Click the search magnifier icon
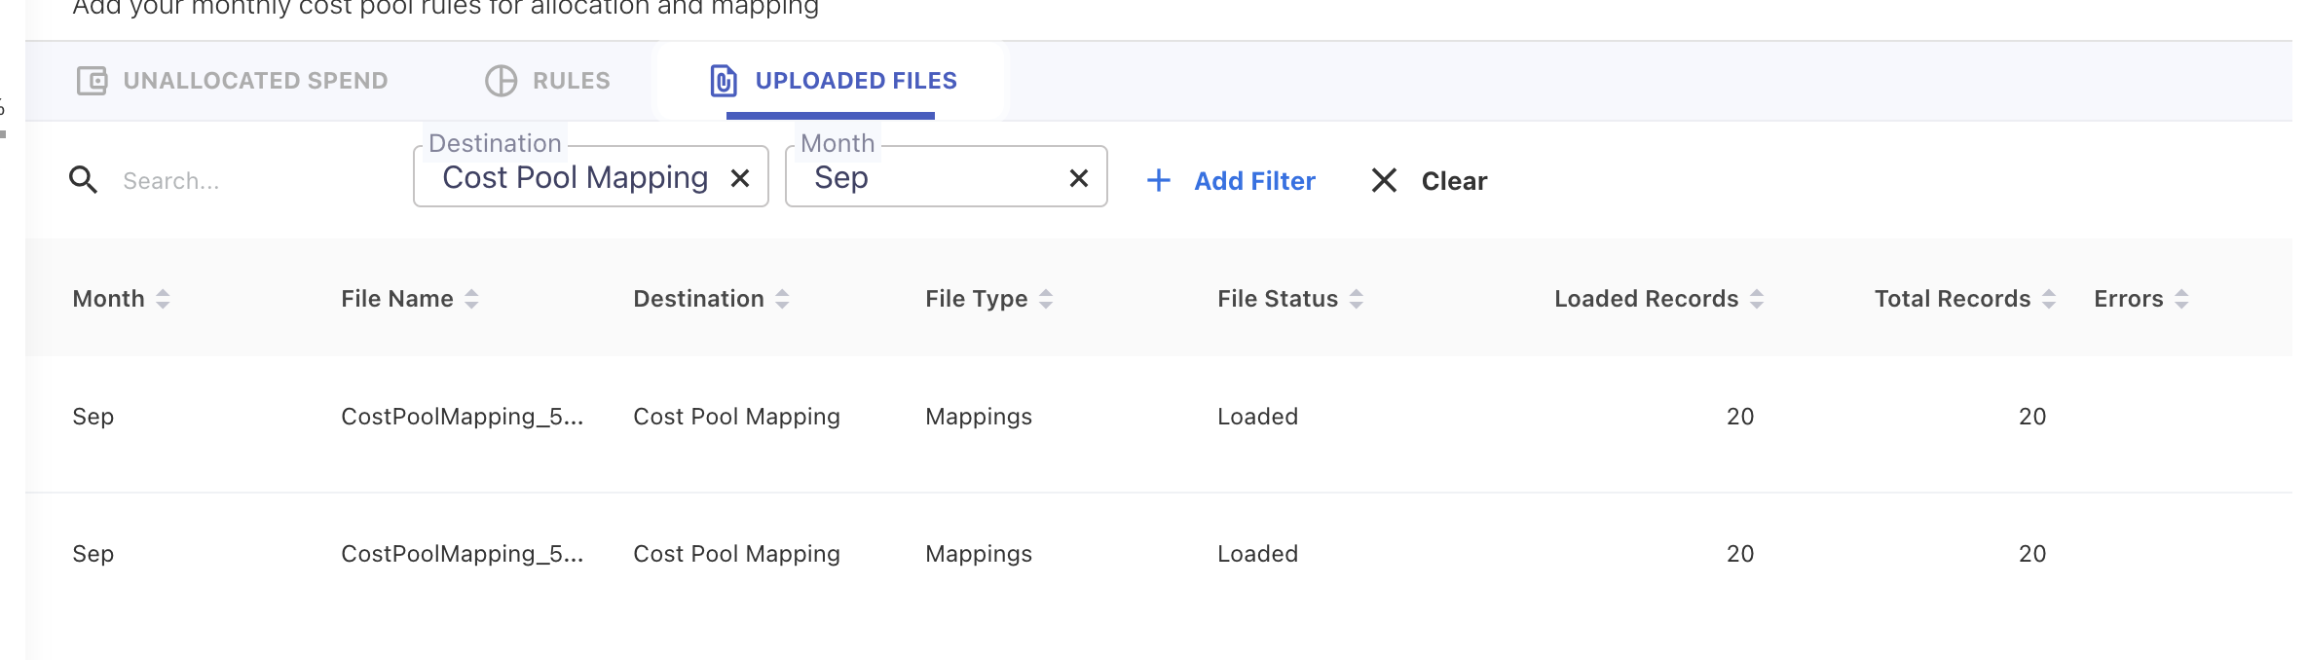Viewport: 2308px width, 660px height. click(83, 180)
